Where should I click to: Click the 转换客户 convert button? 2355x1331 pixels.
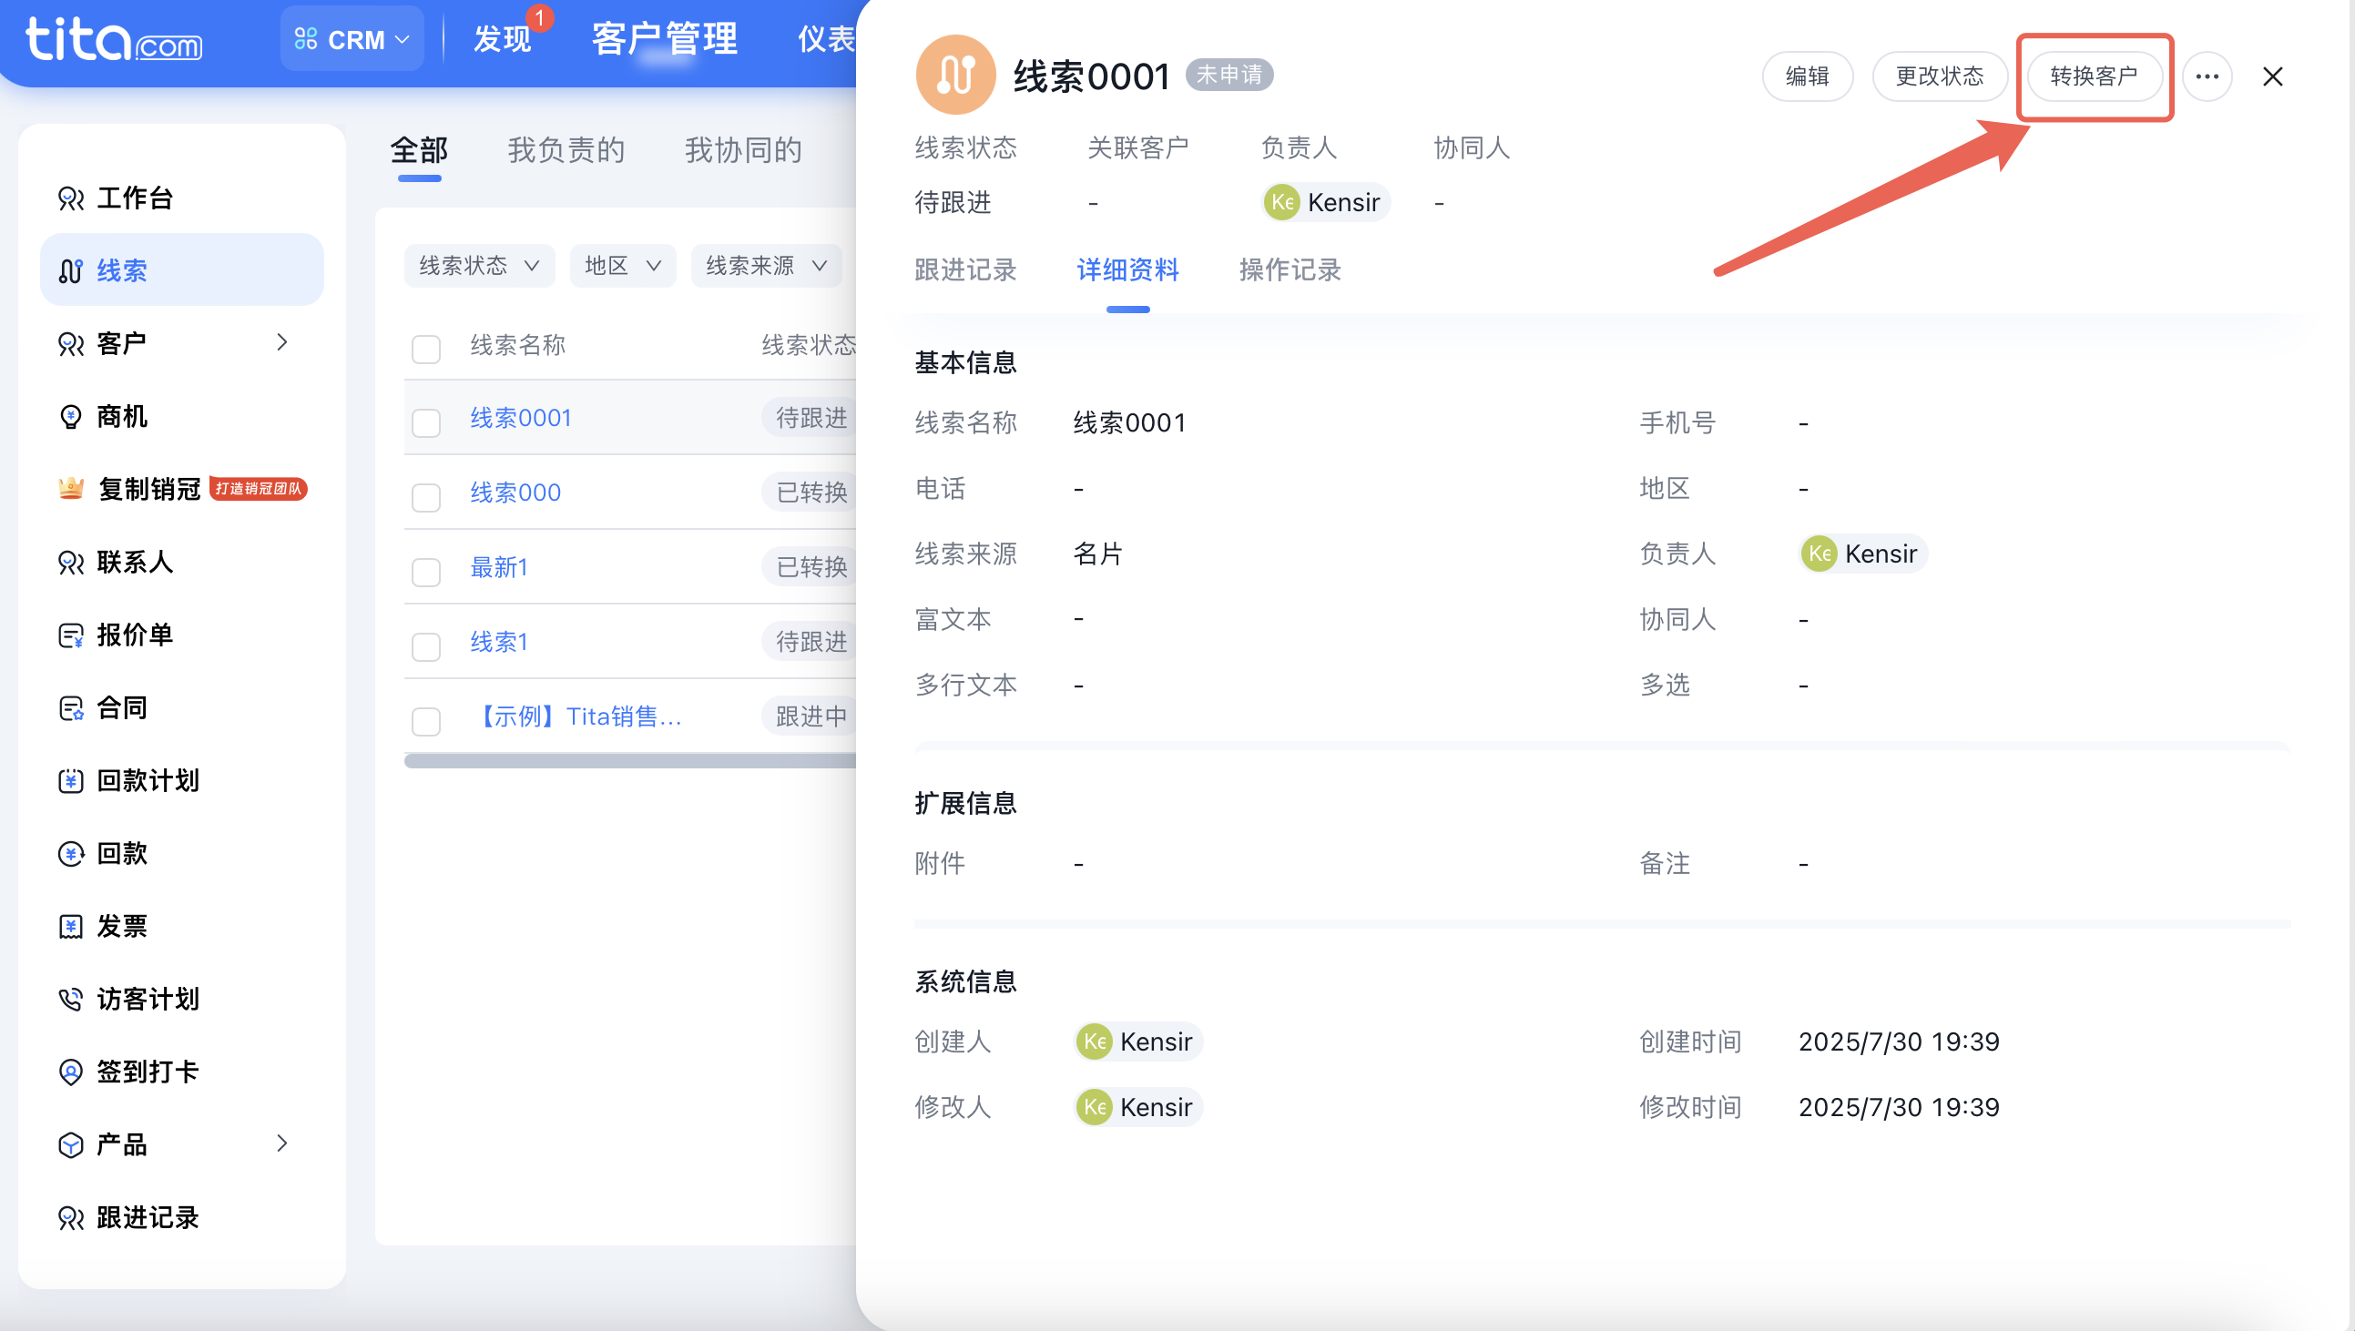click(x=2095, y=76)
